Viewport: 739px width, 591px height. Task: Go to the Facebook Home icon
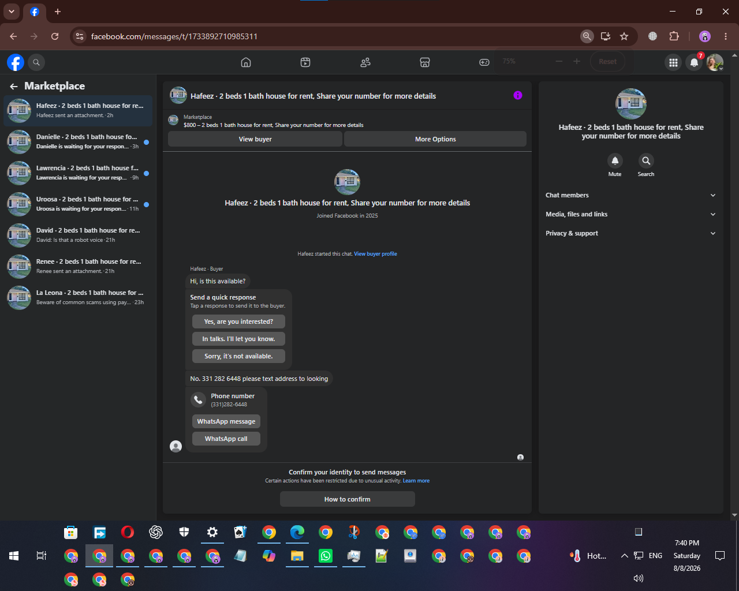246,62
